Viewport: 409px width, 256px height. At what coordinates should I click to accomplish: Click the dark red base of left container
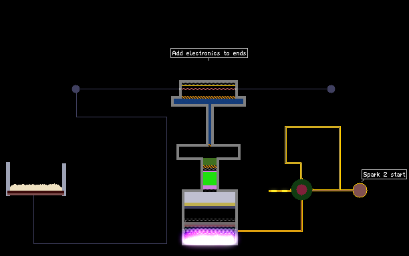[35, 193]
